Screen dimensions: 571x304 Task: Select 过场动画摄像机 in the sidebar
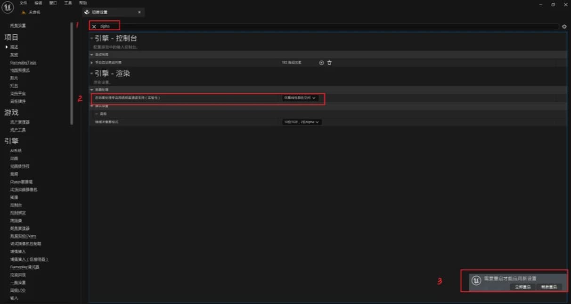click(24, 189)
